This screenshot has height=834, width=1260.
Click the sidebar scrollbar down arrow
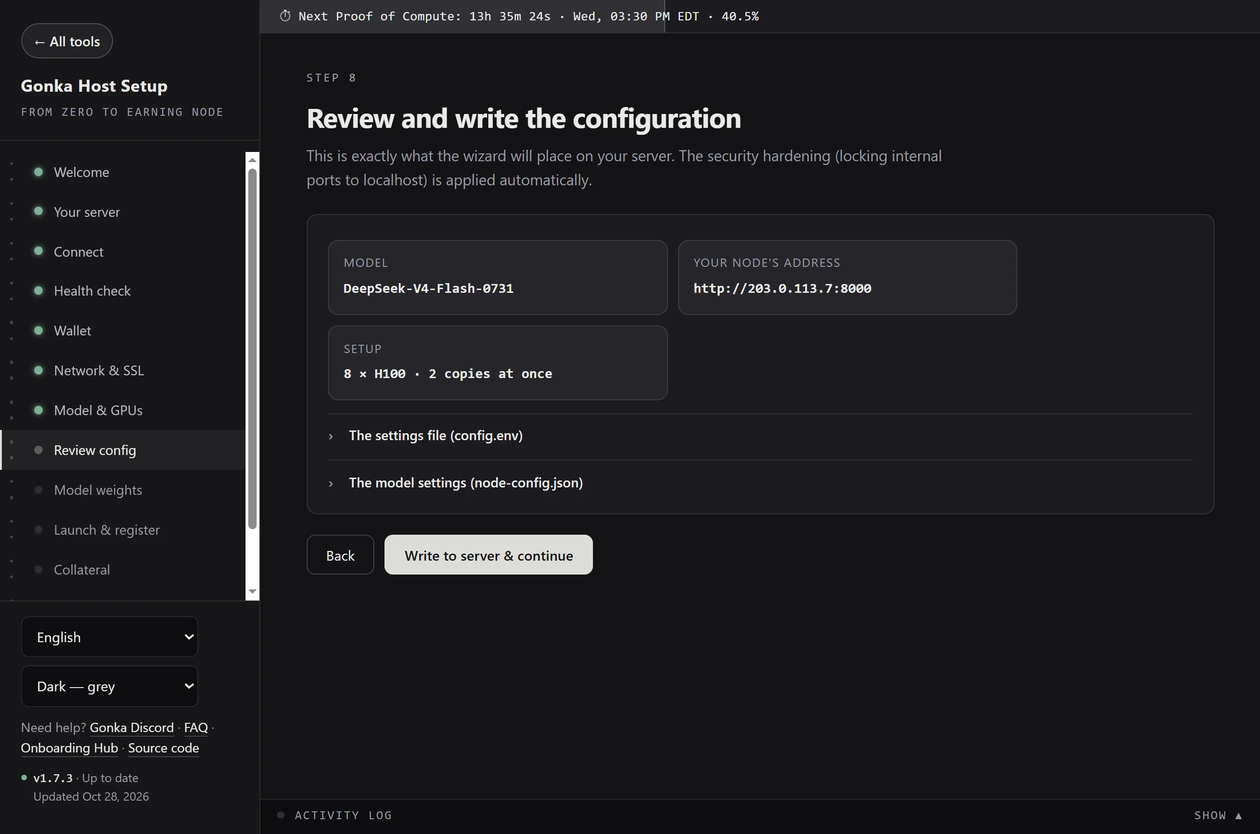click(x=252, y=592)
